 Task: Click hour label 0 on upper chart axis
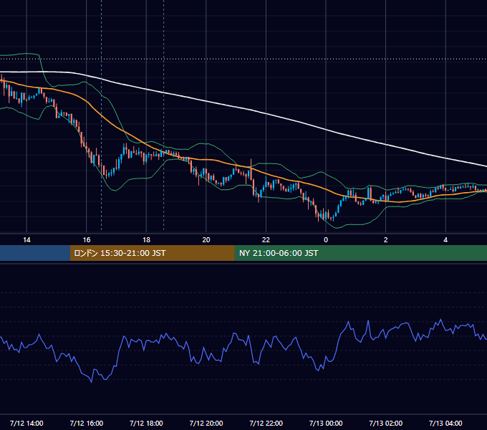326,240
